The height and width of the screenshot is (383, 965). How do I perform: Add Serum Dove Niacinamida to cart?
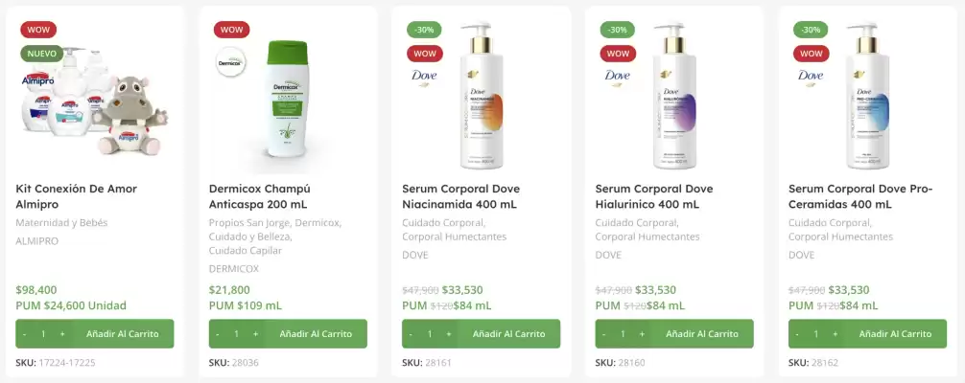(516, 334)
